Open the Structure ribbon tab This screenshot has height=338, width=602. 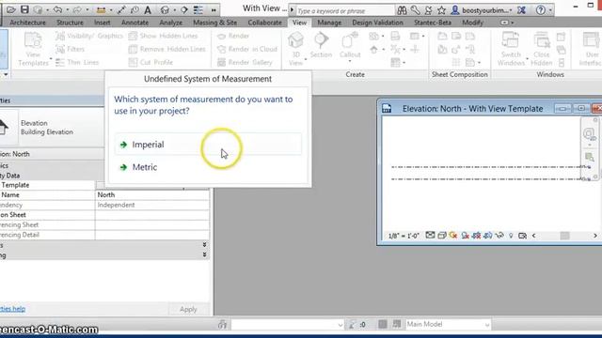click(70, 23)
